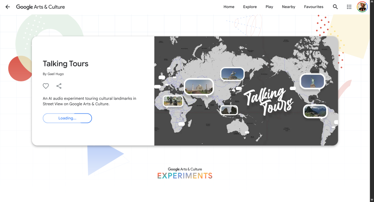
Task: Click the By Gael Hugo text
Action: [53, 74]
